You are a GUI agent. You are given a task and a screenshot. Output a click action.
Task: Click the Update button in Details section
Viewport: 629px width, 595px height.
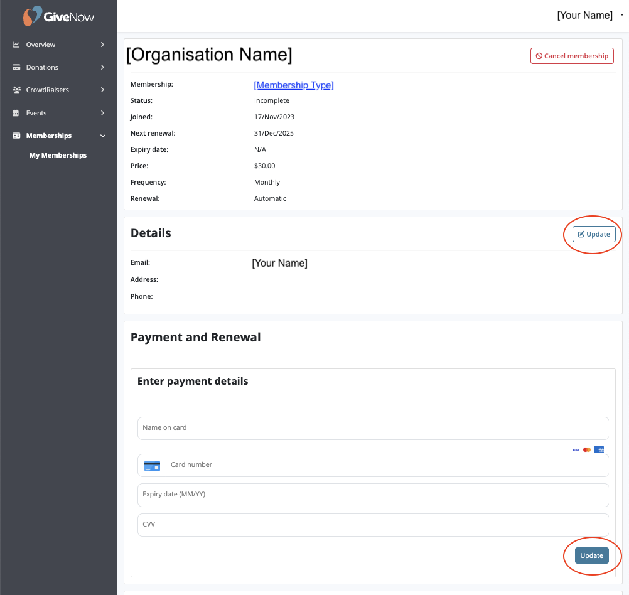click(x=594, y=234)
